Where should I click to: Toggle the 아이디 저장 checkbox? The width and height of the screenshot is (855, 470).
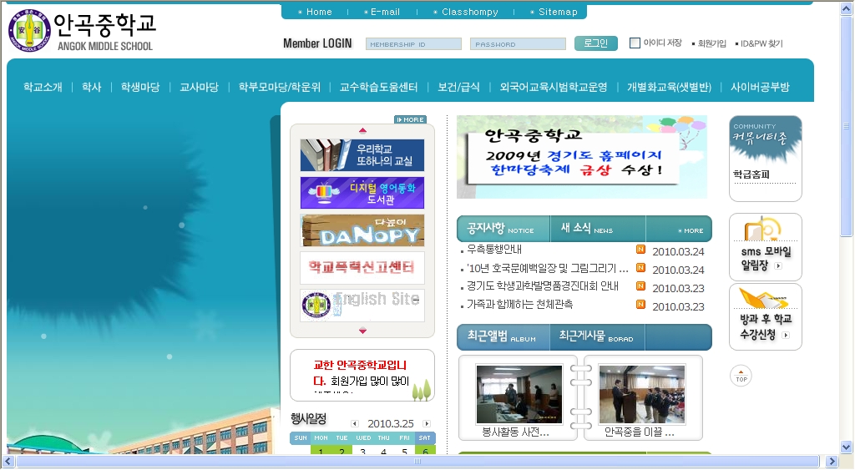click(x=635, y=43)
